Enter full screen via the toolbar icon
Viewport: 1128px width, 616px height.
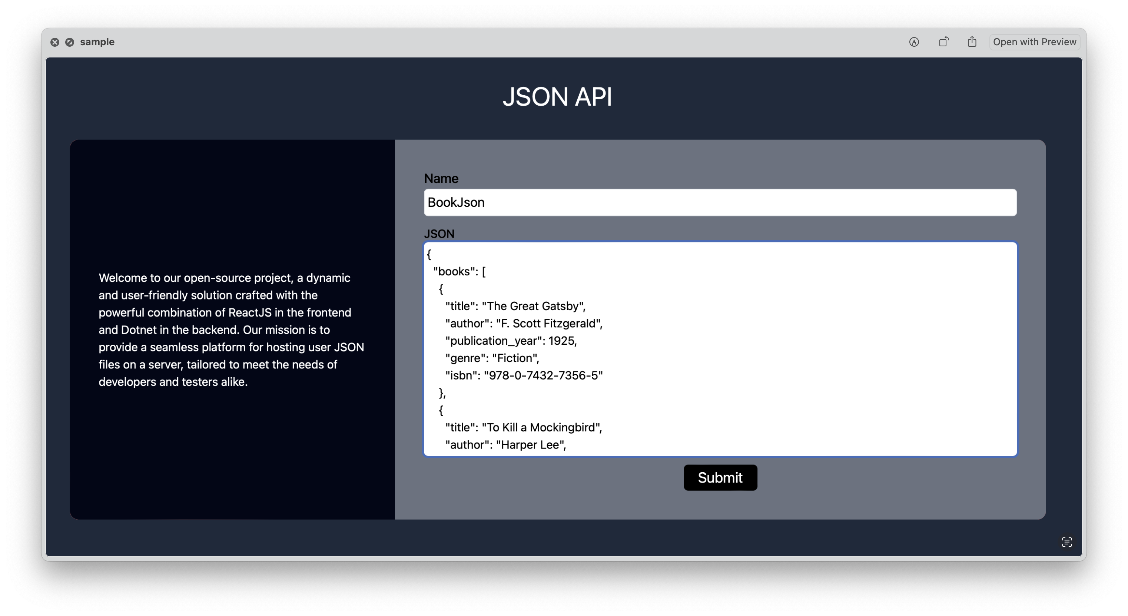(70, 42)
